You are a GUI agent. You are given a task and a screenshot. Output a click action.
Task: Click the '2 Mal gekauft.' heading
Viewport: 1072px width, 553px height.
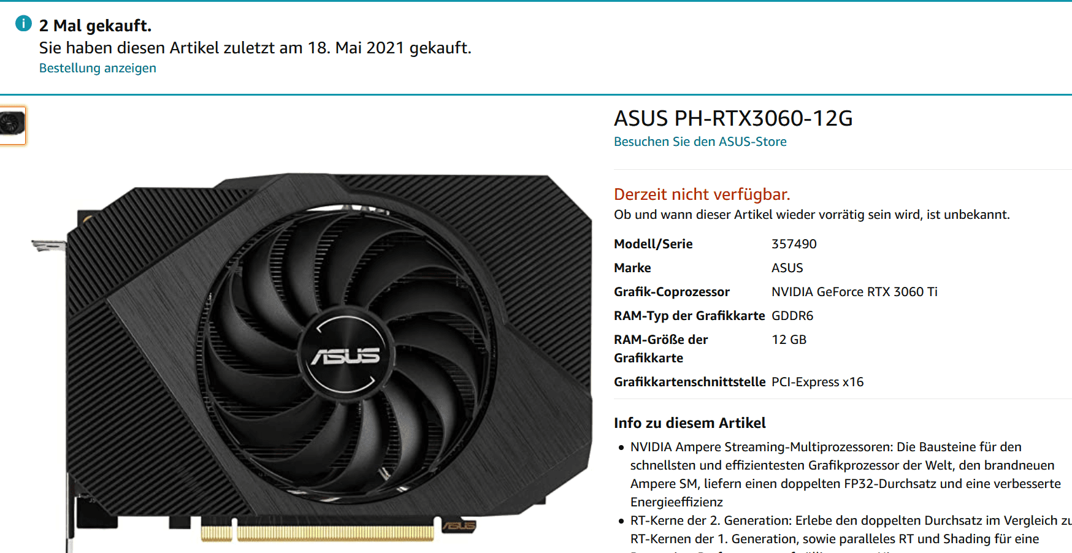click(x=95, y=26)
